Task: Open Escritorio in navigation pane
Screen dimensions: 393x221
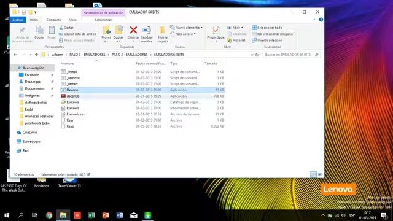Action: (32, 75)
